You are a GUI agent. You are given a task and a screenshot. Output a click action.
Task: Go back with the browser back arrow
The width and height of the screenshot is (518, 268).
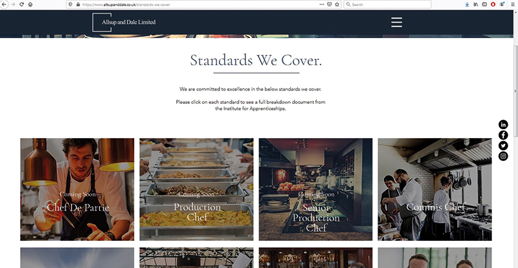4,5
